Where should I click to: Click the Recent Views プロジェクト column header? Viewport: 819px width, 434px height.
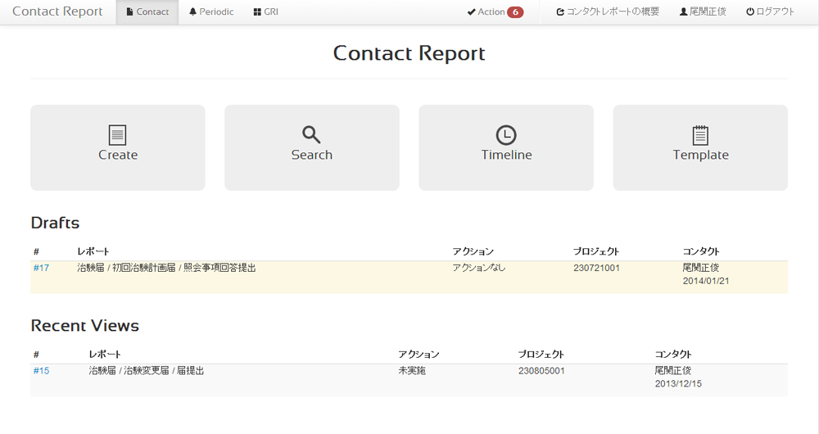coord(541,355)
